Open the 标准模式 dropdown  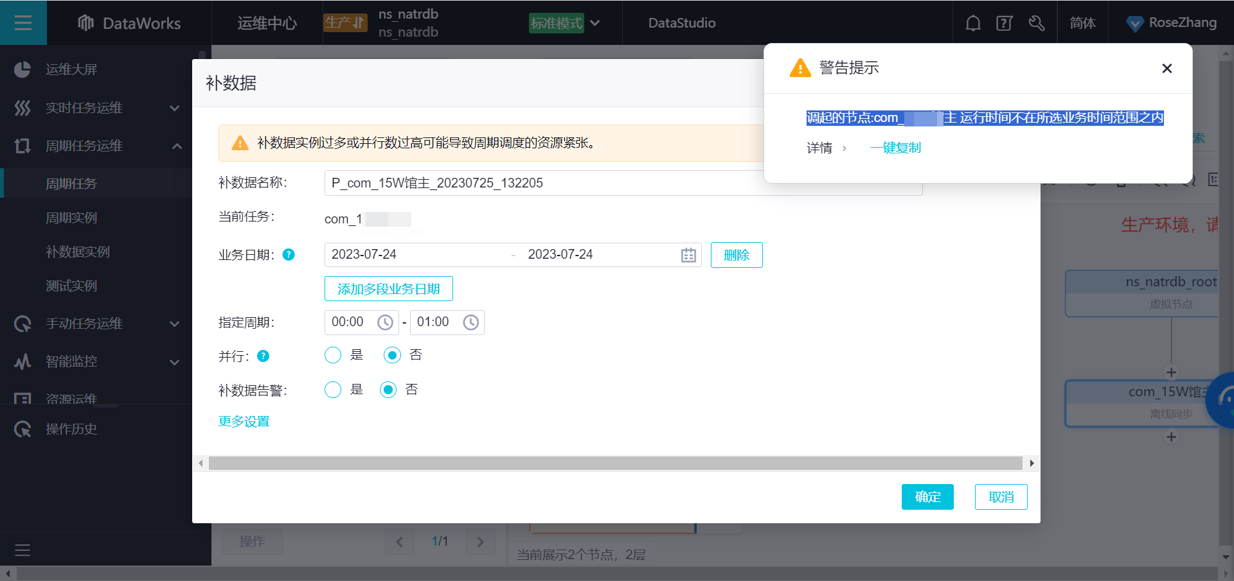point(564,23)
